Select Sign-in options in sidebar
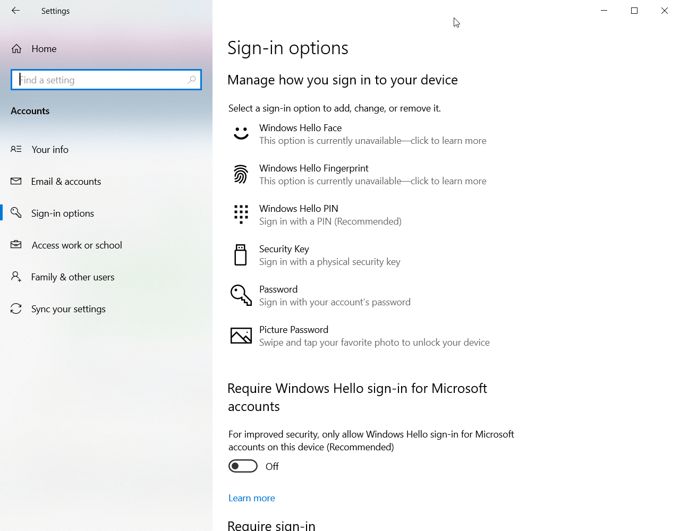 [x=106, y=213]
